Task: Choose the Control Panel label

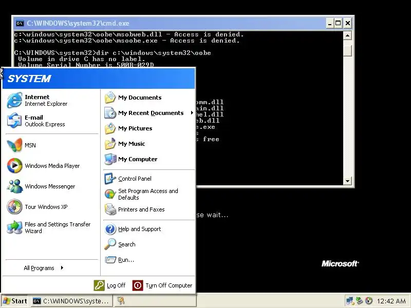Action: [x=135, y=179]
